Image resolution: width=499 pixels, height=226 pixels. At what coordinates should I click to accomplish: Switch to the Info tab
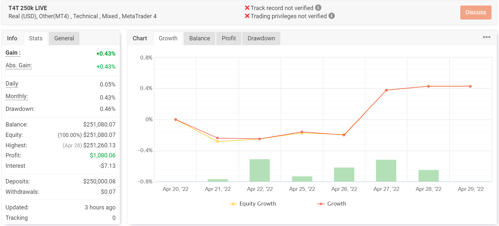pyautogui.click(x=12, y=38)
